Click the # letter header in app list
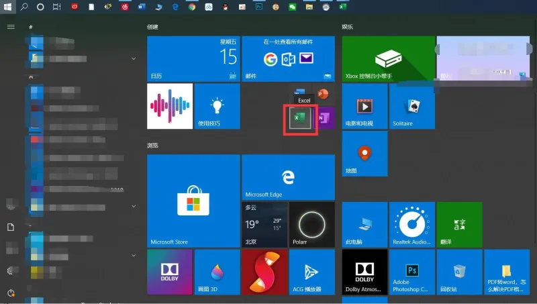This screenshot has height=304, width=537. click(x=31, y=27)
